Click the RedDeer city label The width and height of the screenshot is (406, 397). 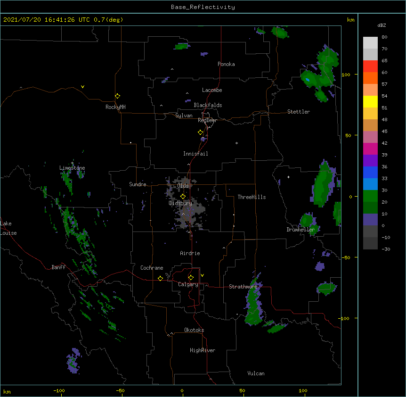pos(207,120)
